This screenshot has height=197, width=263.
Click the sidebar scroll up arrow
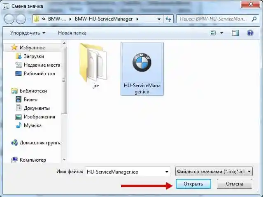(x=64, y=43)
